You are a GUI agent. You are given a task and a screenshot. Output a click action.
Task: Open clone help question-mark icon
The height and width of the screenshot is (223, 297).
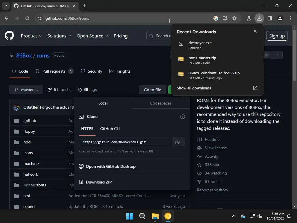pos(183,117)
